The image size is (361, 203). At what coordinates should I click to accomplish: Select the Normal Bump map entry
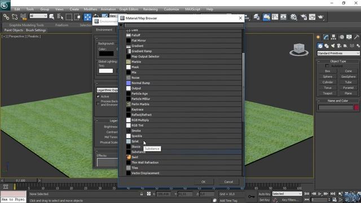[184, 83]
